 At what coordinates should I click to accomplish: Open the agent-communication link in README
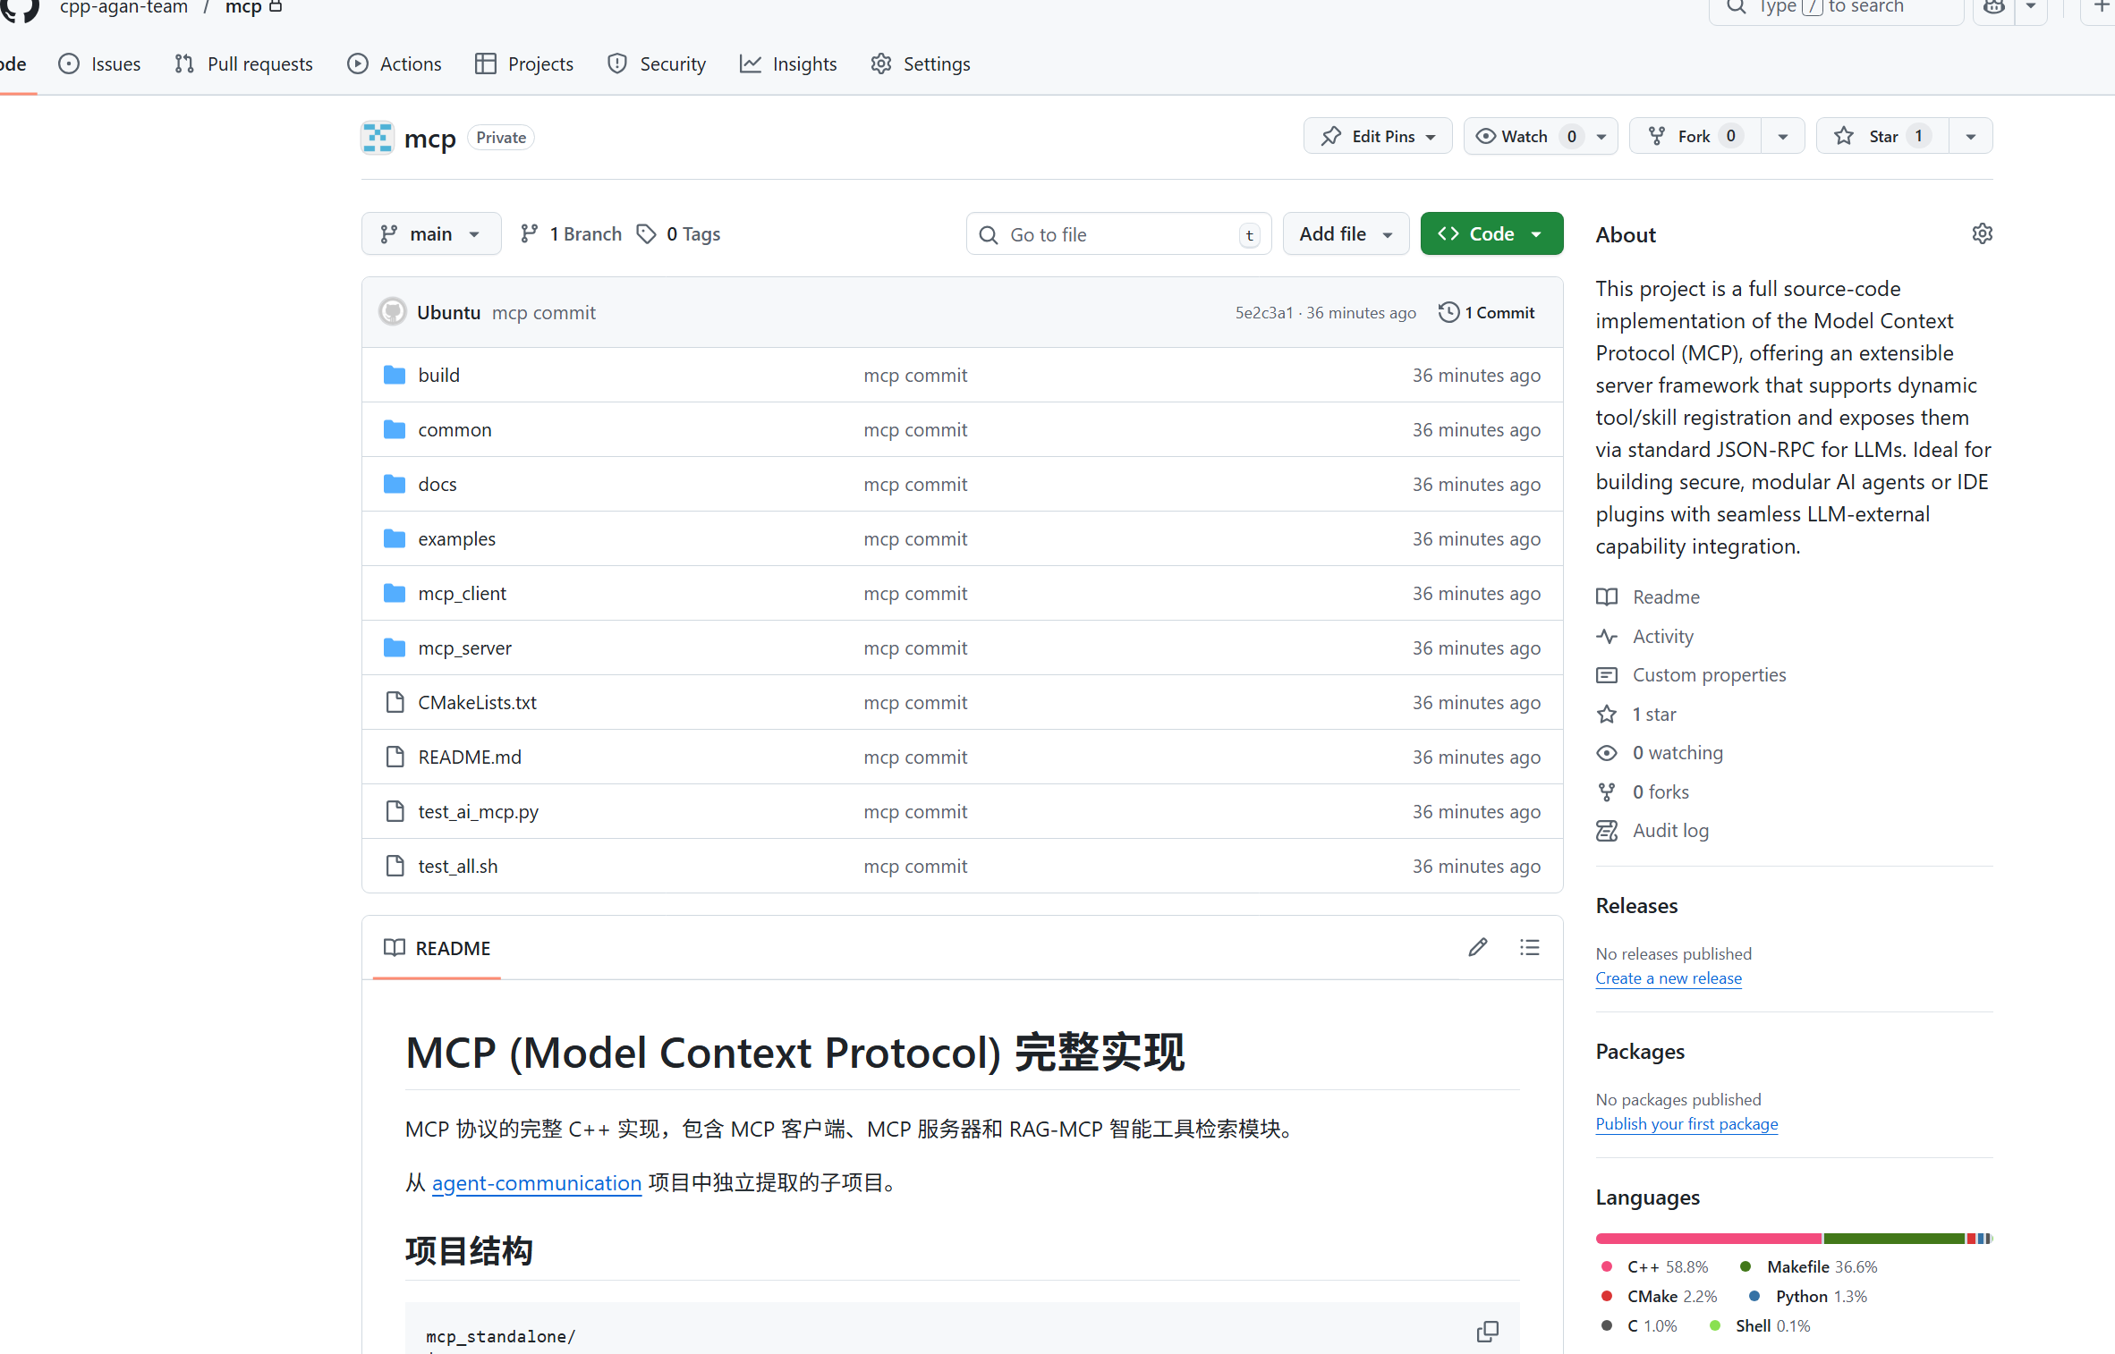click(536, 1183)
